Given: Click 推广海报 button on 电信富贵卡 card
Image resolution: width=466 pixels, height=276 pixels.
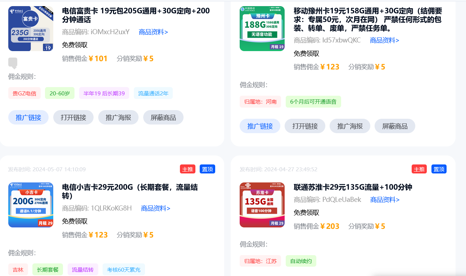Looking at the screenshot, I should (118, 117).
